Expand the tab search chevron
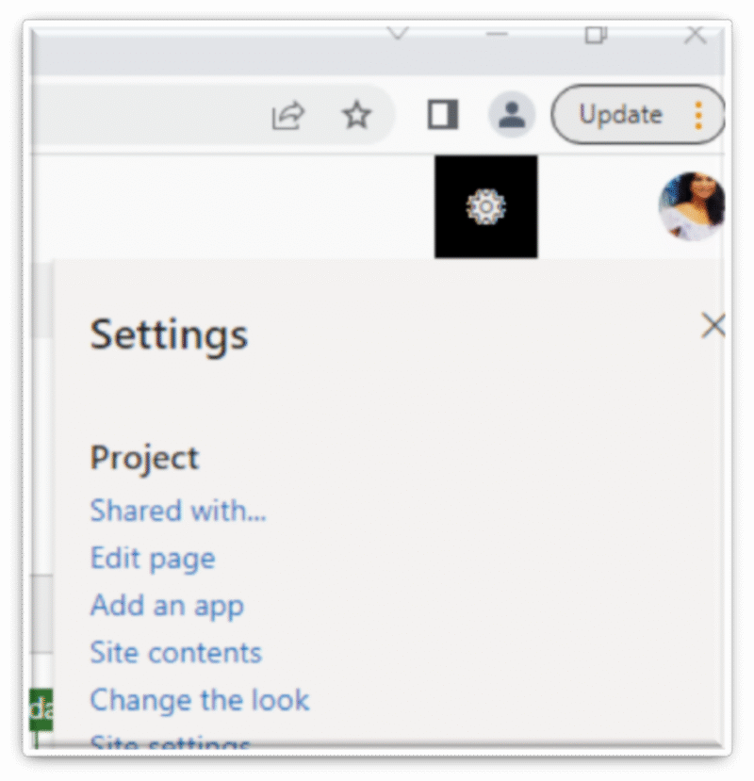Image resolution: width=754 pixels, height=781 pixels. click(396, 33)
